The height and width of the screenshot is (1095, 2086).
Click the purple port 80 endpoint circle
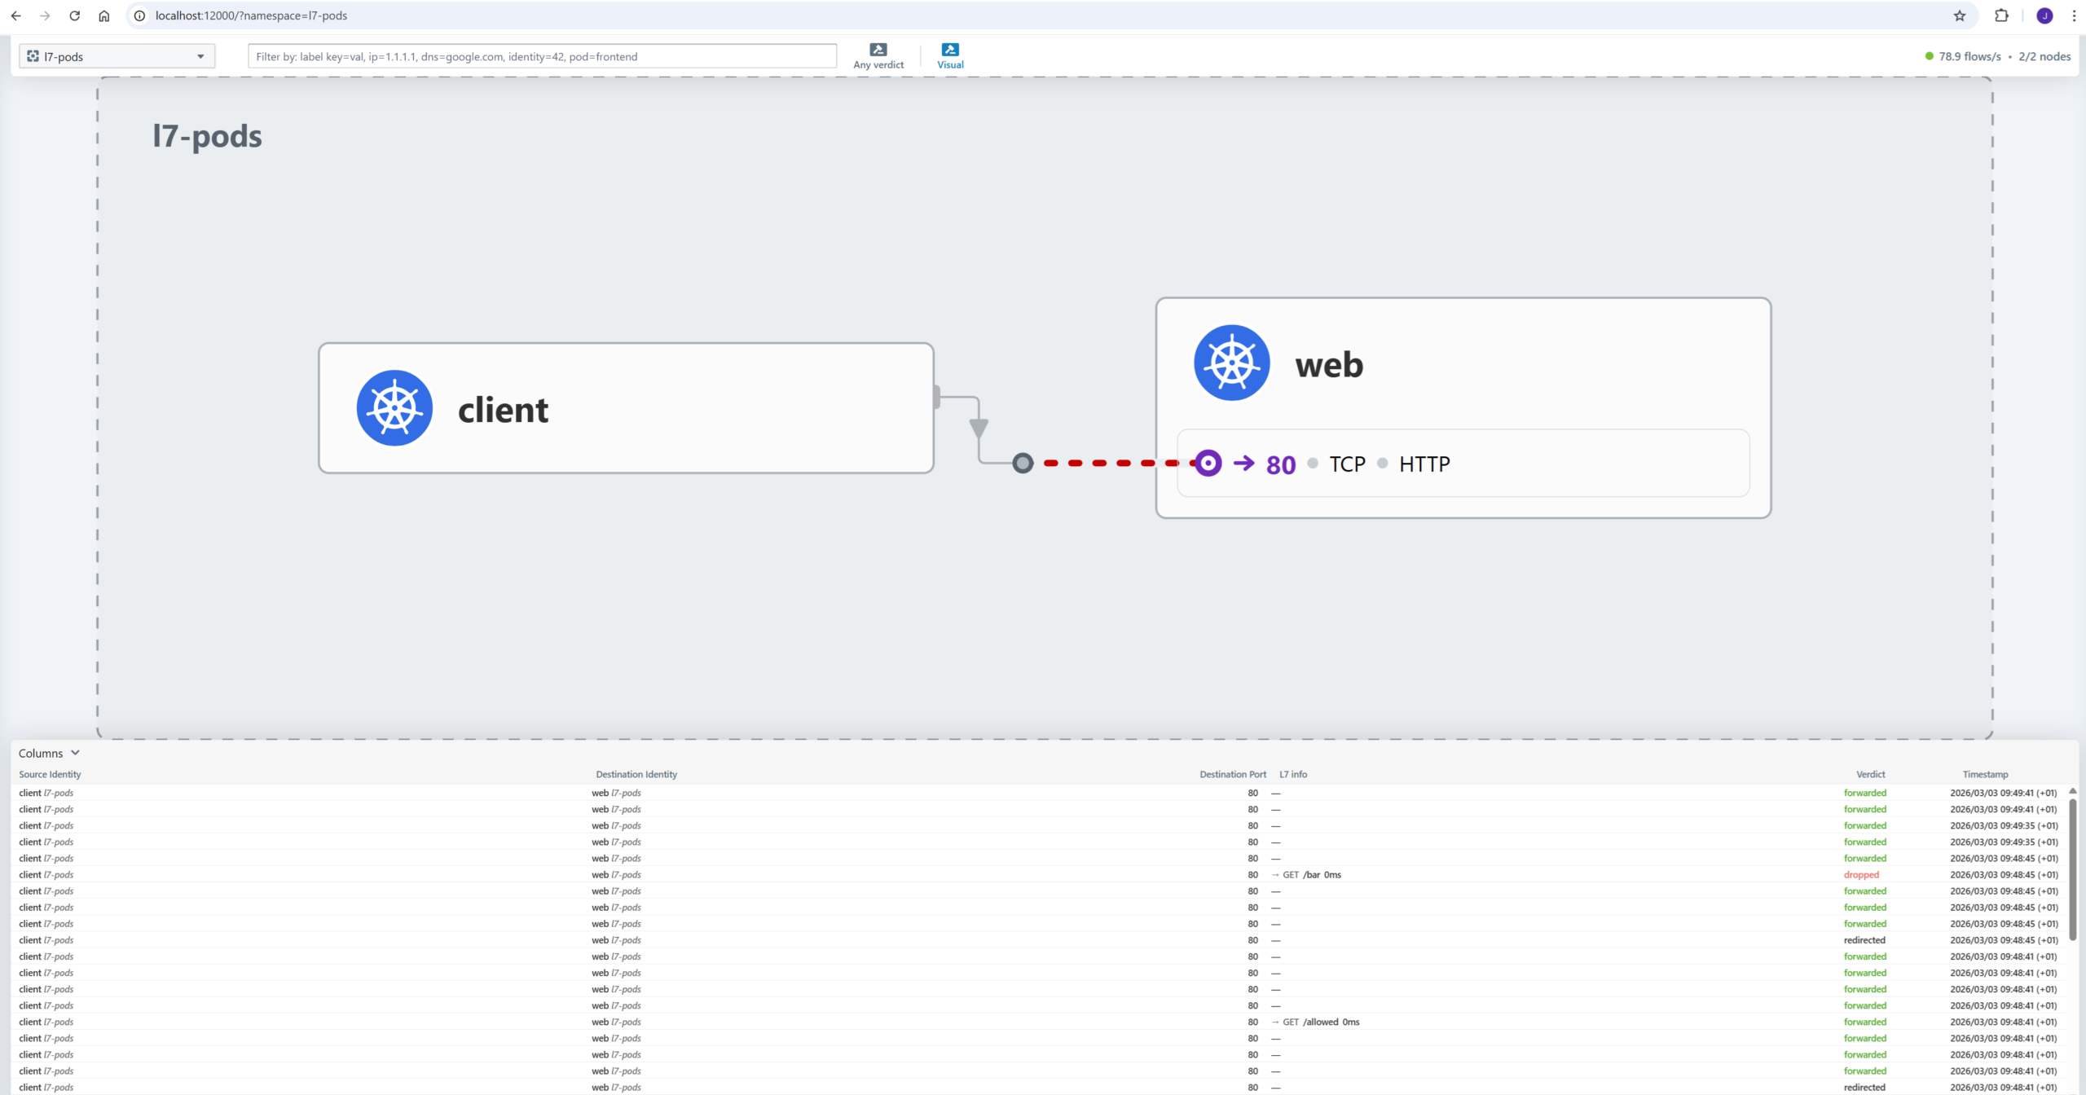click(1208, 464)
